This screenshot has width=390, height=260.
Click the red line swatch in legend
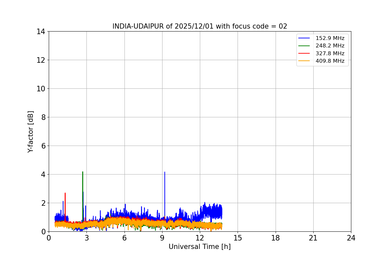click(305, 53)
